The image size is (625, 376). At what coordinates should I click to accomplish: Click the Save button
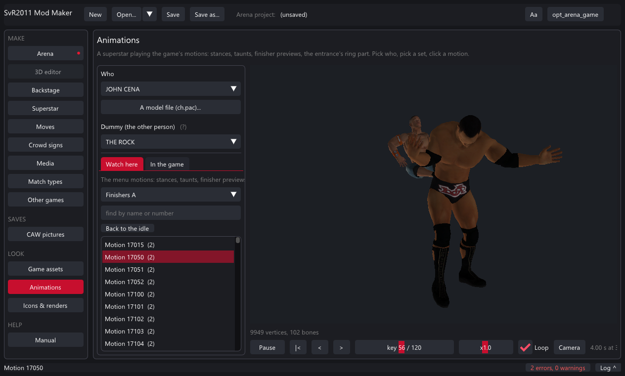[173, 14]
